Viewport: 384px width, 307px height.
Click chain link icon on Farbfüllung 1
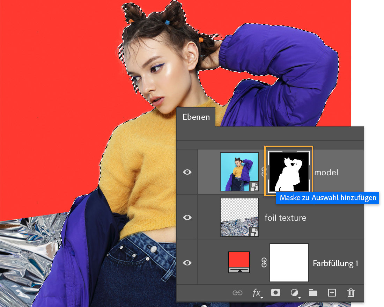pos(264,262)
